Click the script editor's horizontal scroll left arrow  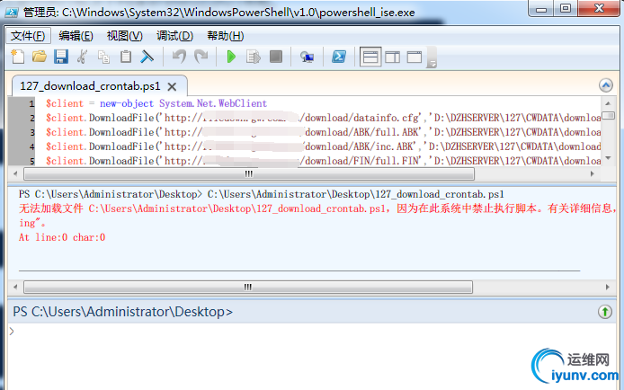pos(15,173)
